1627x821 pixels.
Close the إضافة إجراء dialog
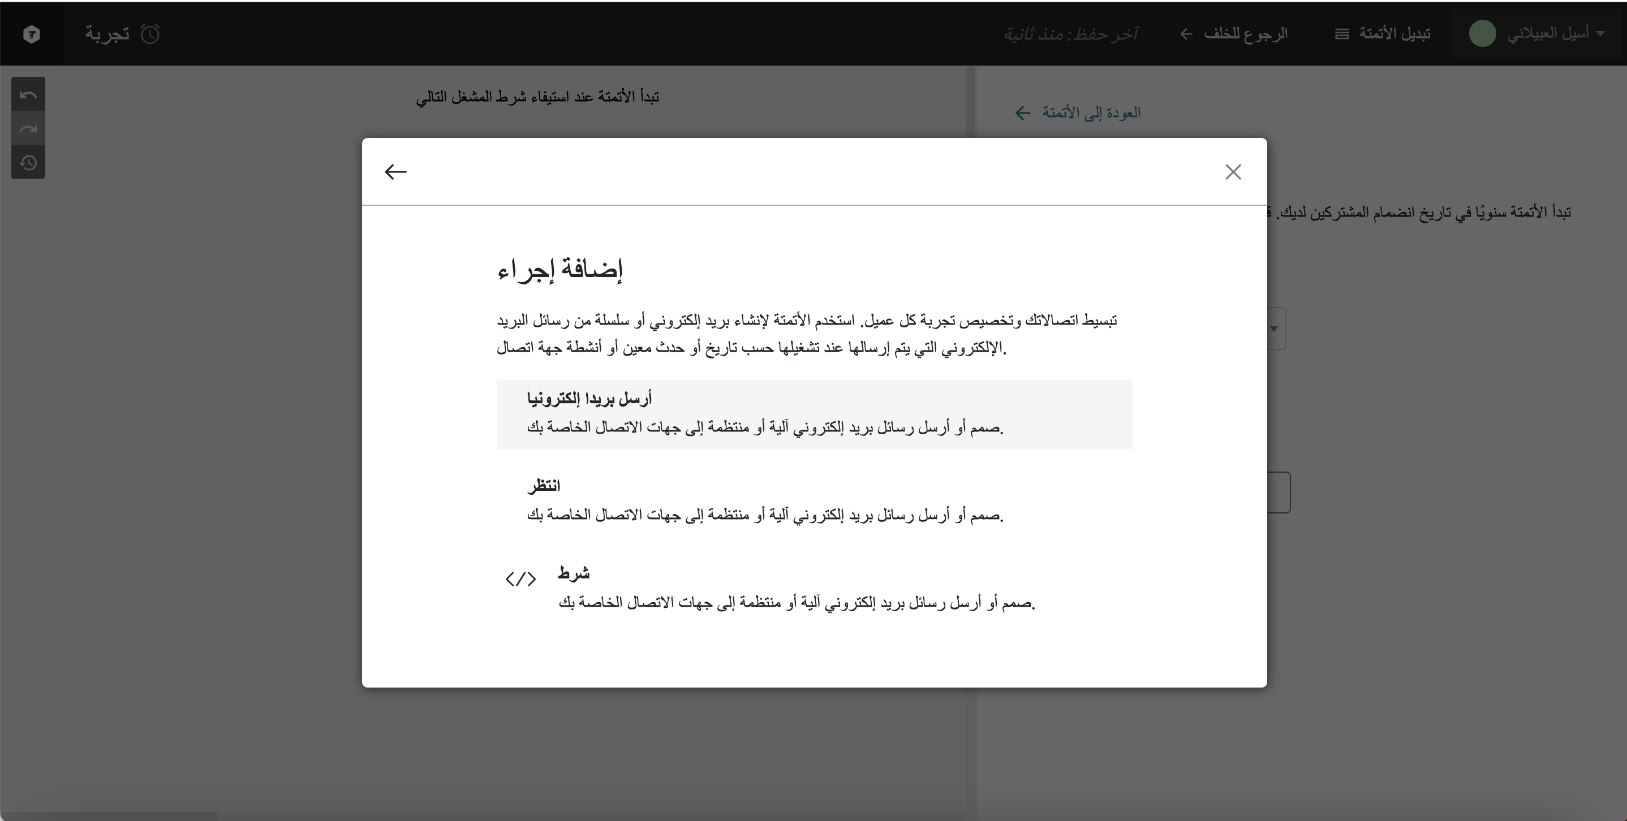(1233, 172)
